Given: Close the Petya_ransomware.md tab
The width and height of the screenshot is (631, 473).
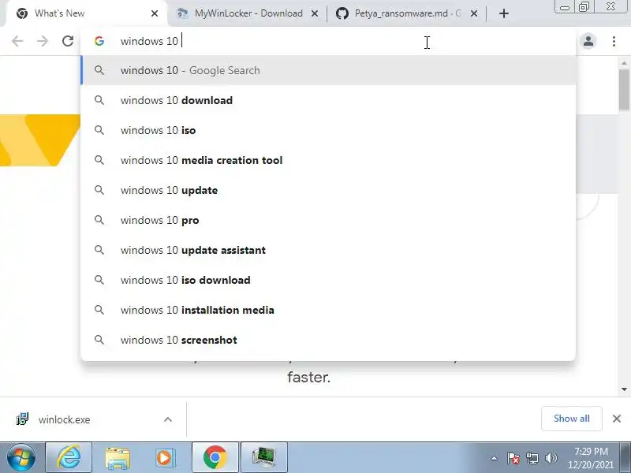Looking at the screenshot, I should tap(474, 13).
